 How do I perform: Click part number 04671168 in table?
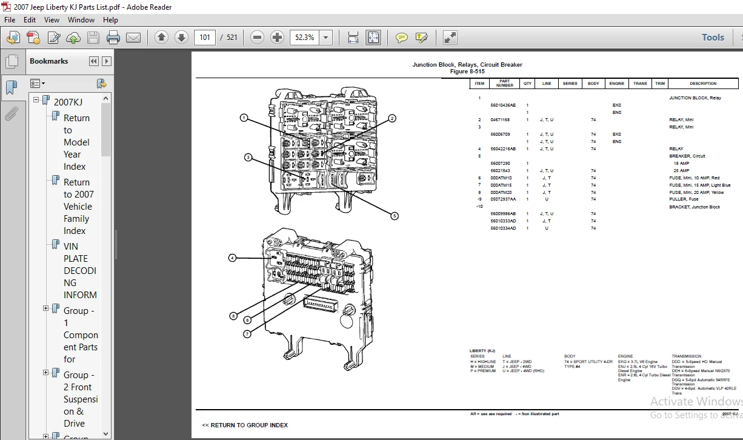click(x=500, y=119)
